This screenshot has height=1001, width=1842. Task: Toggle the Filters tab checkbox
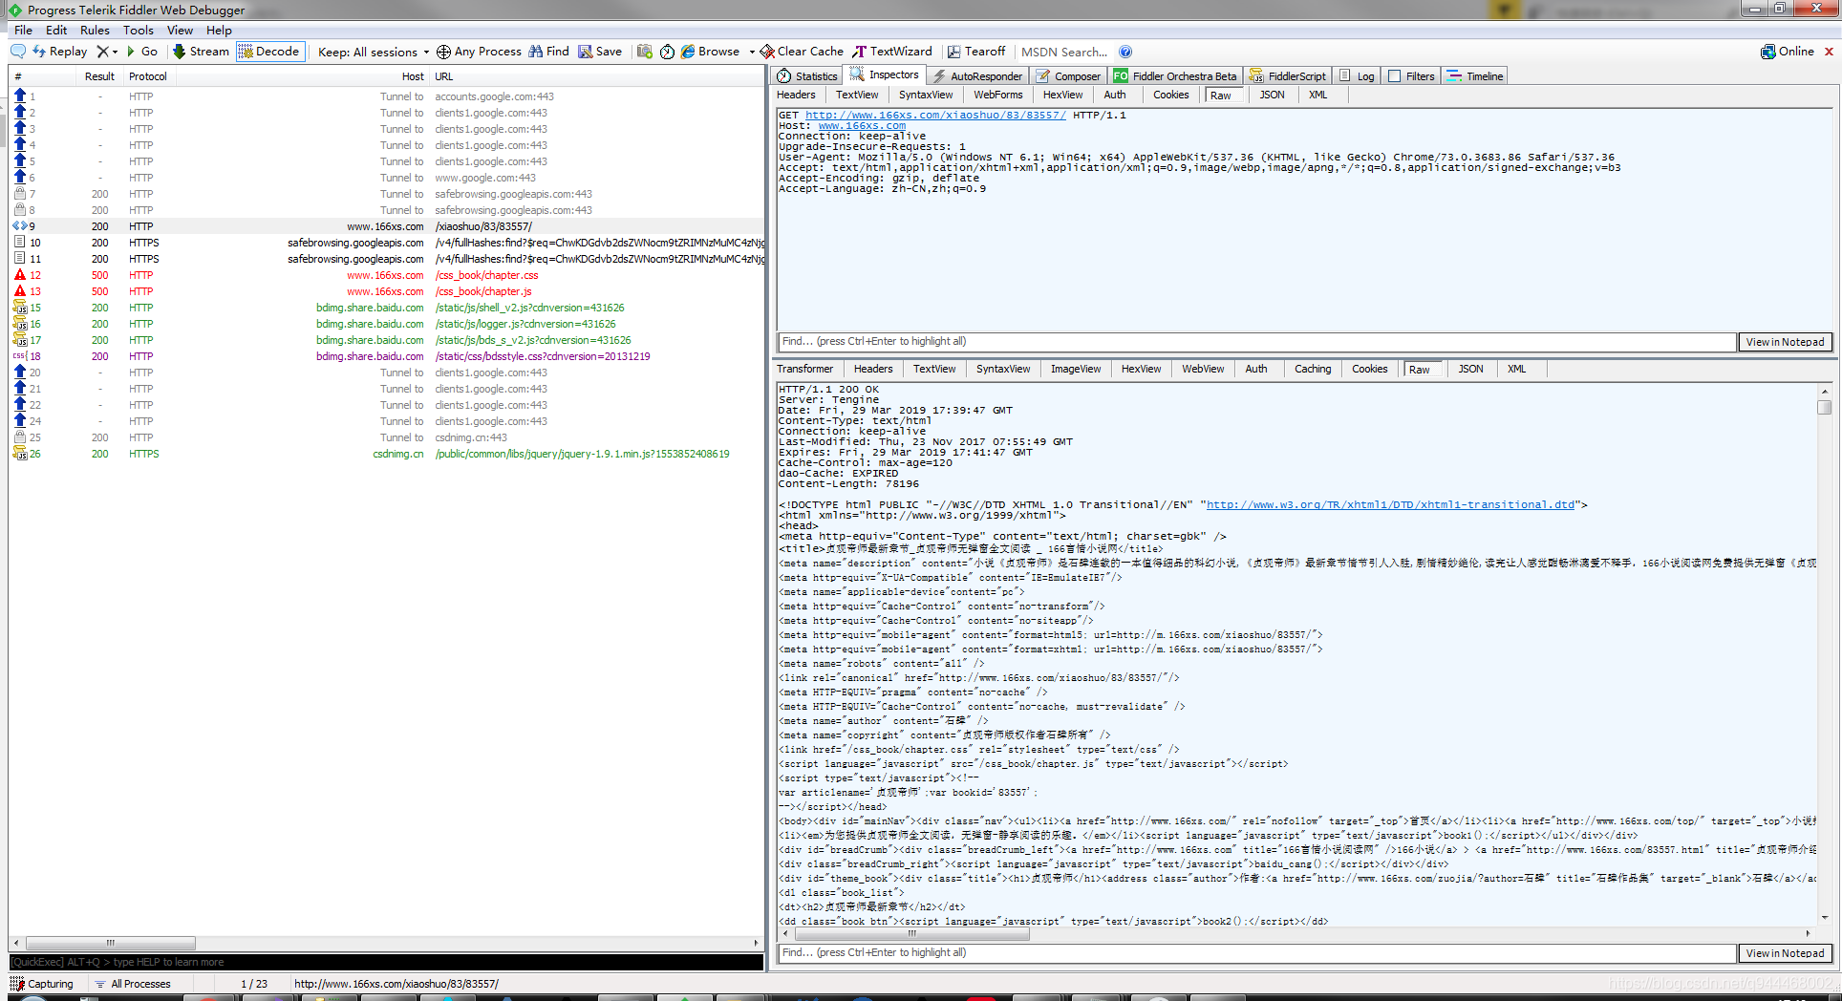[1395, 76]
